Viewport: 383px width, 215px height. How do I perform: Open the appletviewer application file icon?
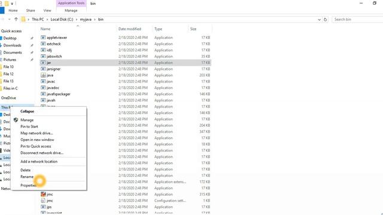pyautogui.click(x=43, y=38)
